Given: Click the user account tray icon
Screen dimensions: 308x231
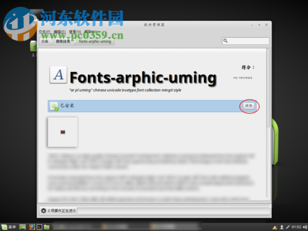Looking at the screenshot, I should pyautogui.click(x=282, y=227).
